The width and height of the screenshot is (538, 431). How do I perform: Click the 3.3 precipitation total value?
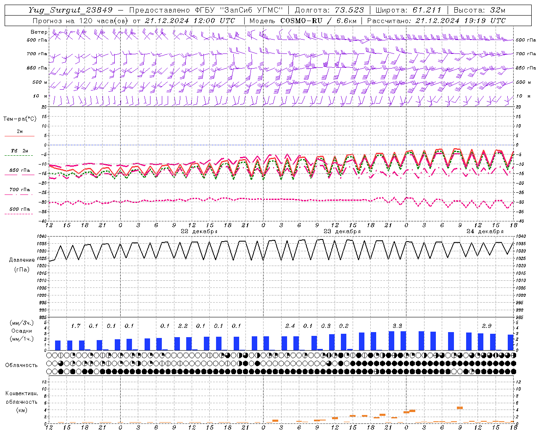(x=397, y=326)
